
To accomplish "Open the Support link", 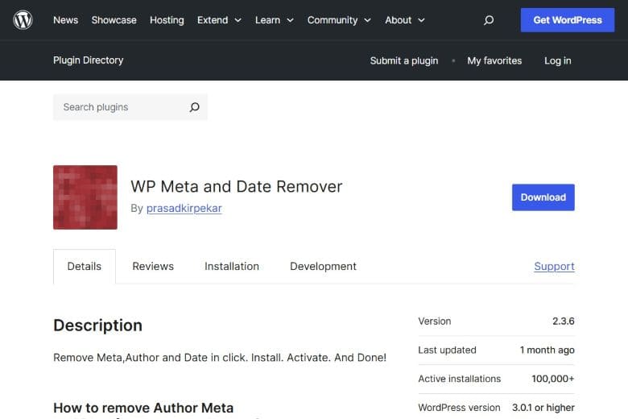I will pyautogui.click(x=554, y=266).
